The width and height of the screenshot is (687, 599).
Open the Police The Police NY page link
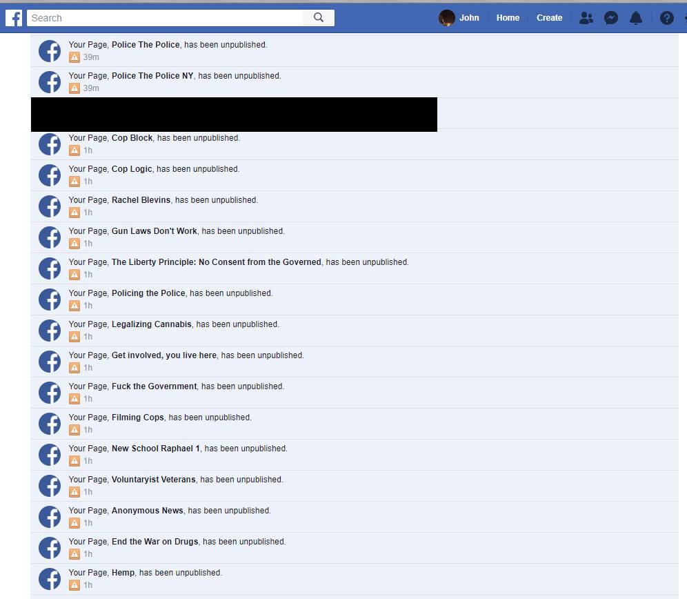pyautogui.click(x=152, y=76)
